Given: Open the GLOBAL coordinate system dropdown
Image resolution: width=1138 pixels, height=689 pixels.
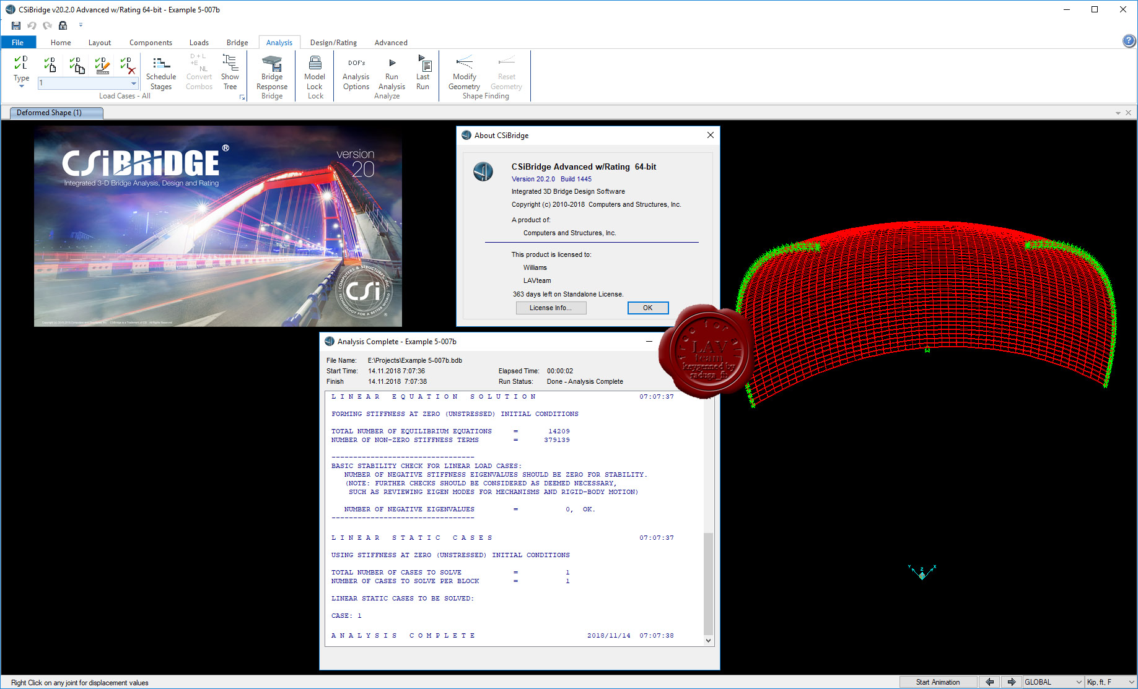Looking at the screenshot, I should (x=1053, y=682).
